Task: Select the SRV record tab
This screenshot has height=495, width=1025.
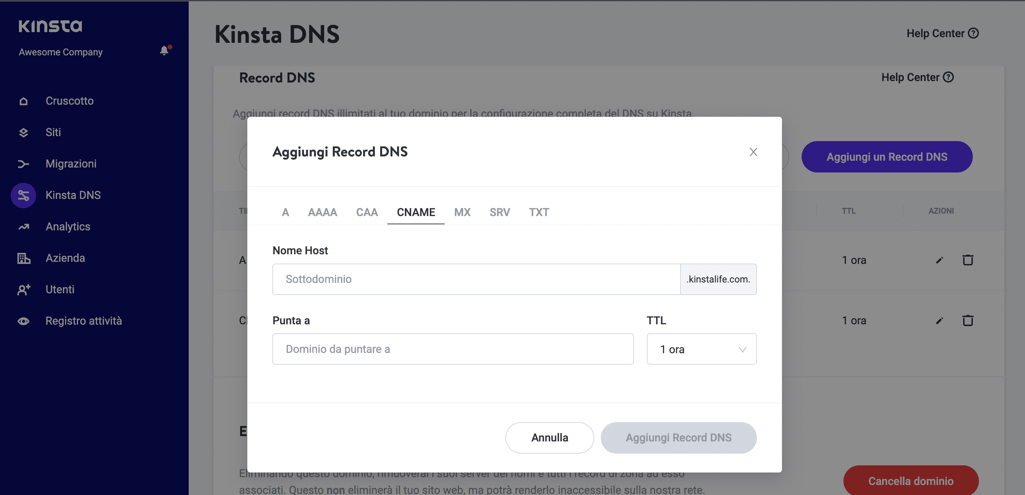Action: [499, 212]
